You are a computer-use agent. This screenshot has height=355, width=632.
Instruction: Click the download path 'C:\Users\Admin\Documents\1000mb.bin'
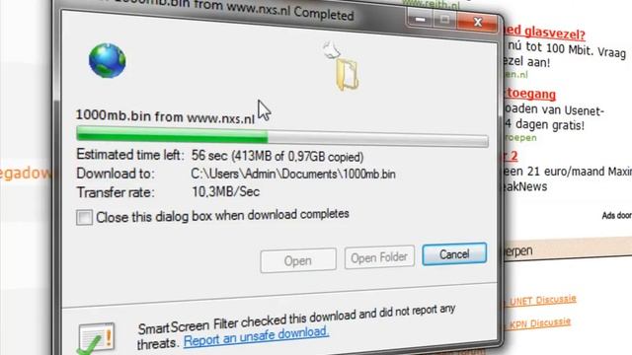(x=293, y=174)
